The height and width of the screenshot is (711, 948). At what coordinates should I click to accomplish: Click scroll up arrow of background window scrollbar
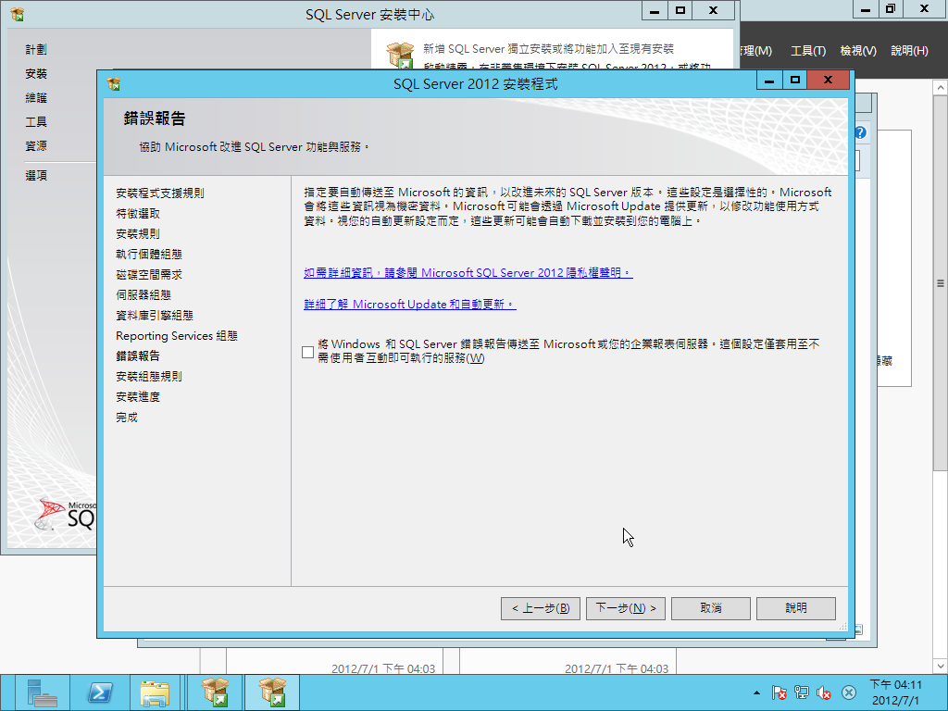pyautogui.click(x=941, y=88)
